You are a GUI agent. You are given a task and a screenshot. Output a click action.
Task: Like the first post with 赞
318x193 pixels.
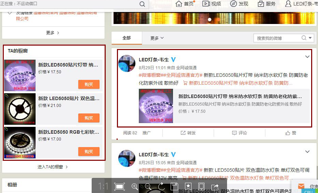click(291, 133)
